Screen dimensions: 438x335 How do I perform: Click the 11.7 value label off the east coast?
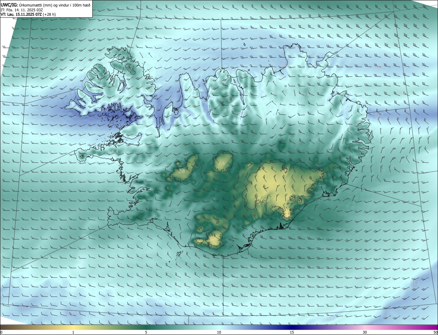click(x=379, y=115)
